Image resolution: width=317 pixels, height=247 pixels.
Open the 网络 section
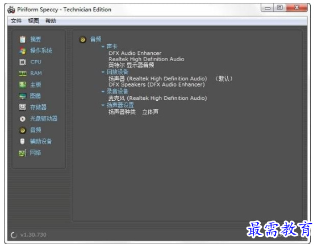click(35, 152)
